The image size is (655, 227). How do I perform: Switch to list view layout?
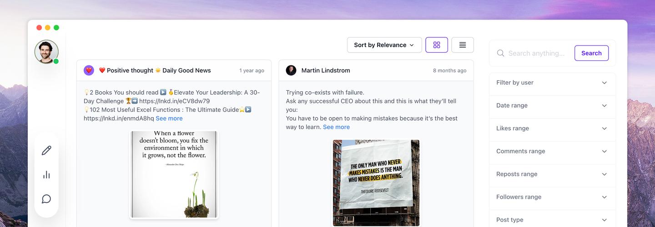463,45
